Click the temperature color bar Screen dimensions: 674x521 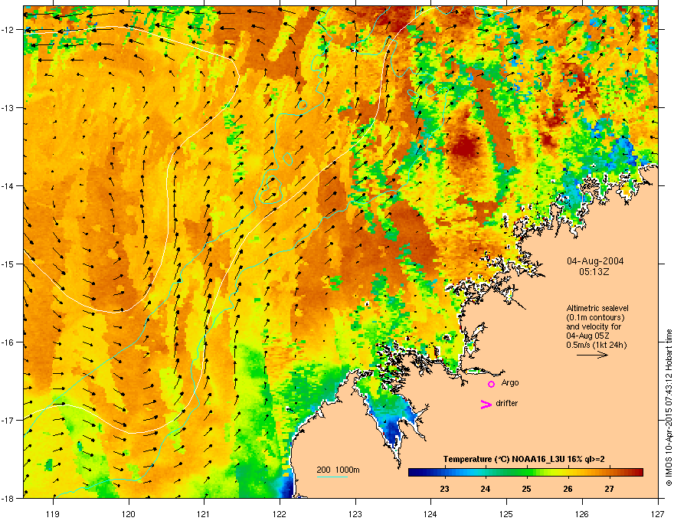(525, 472)
